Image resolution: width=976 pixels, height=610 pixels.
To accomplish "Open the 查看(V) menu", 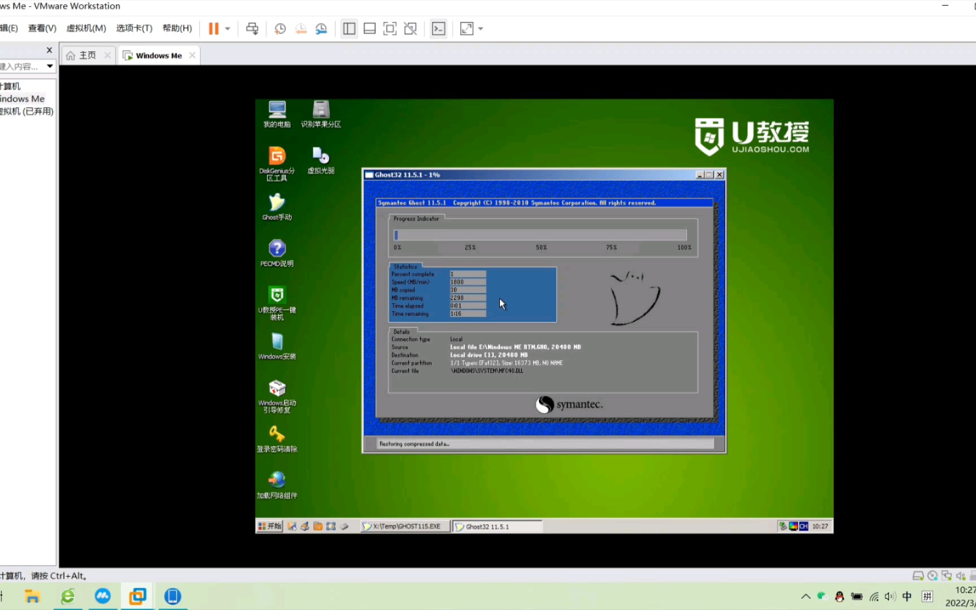I will (42, 28).
